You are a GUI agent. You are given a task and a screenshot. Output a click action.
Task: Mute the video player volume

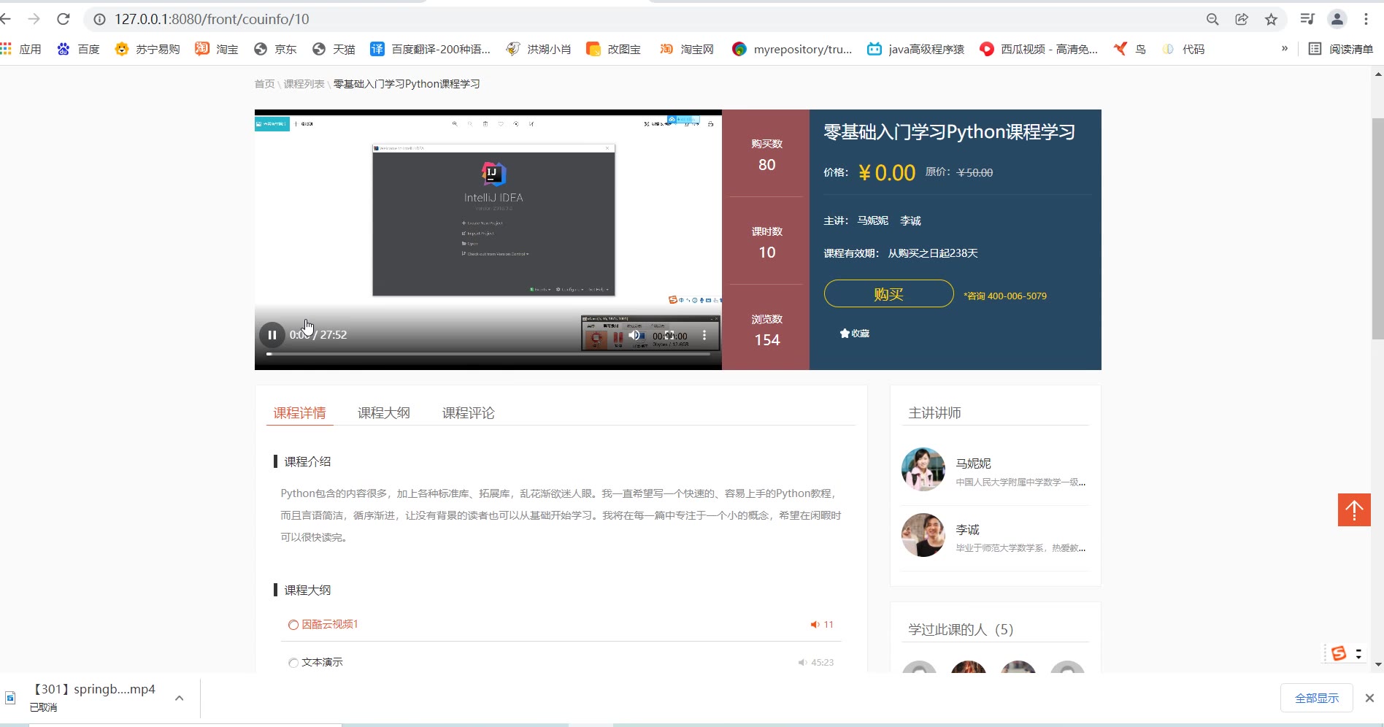click(x=635, y=335)
